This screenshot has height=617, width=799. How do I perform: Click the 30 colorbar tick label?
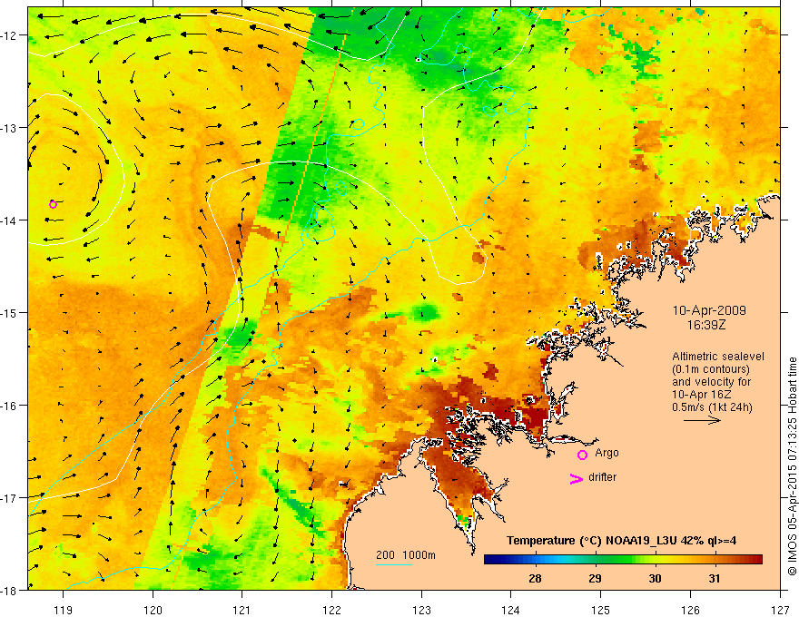(x=655, y=578)
